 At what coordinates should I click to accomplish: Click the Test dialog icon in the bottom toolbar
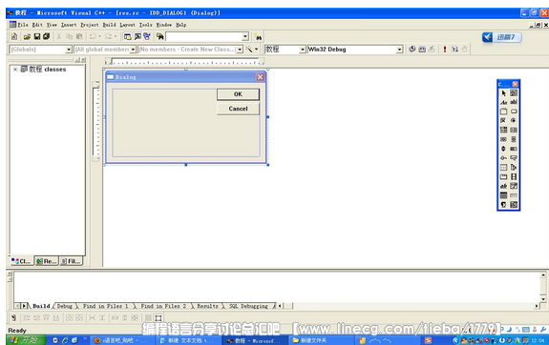click(13, 317)
